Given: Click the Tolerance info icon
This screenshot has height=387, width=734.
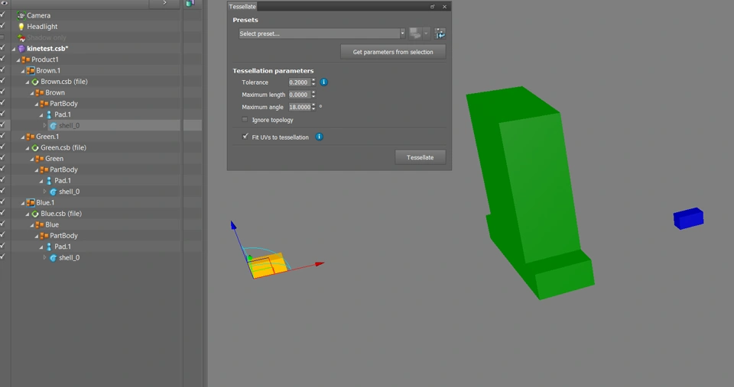Looking at the screenshot, I should click(323, 82).
